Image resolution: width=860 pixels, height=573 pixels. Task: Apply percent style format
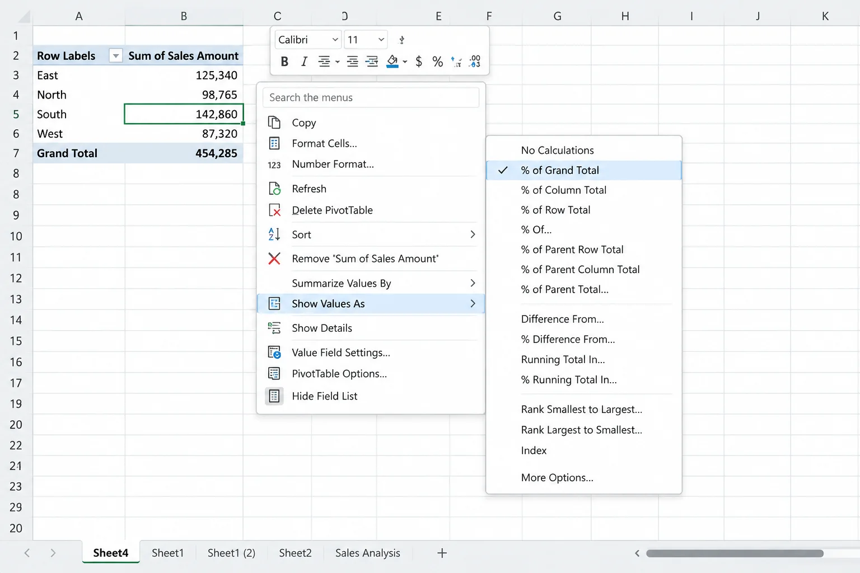[438, 62]
